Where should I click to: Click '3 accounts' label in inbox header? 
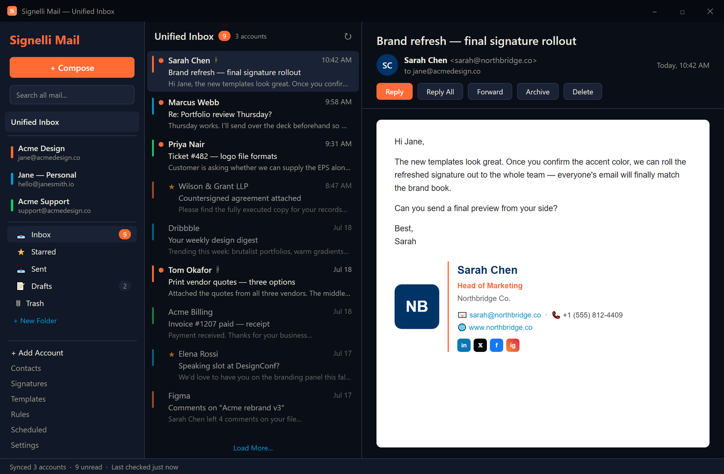[251, 36]
